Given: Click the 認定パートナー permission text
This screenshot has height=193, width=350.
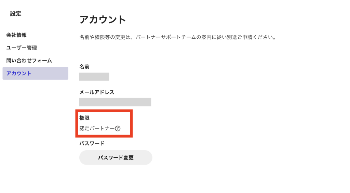Looking at the screenshot, I should coord(97,129).
